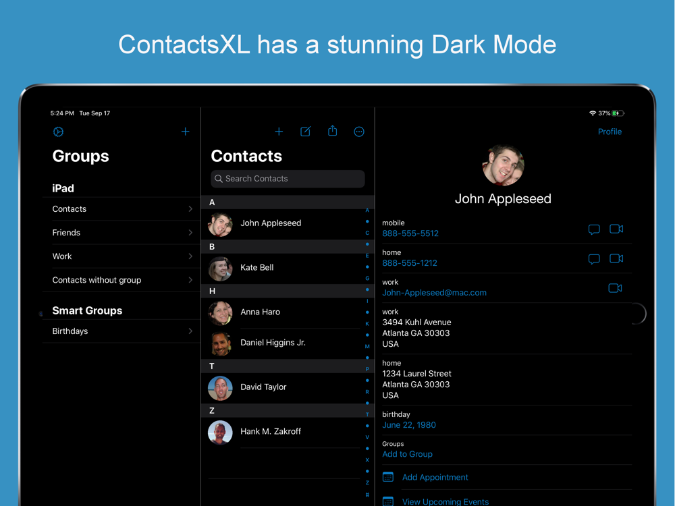Jump to letter A in index
Screen dimensions: 675x506
(x=367, y=210)
